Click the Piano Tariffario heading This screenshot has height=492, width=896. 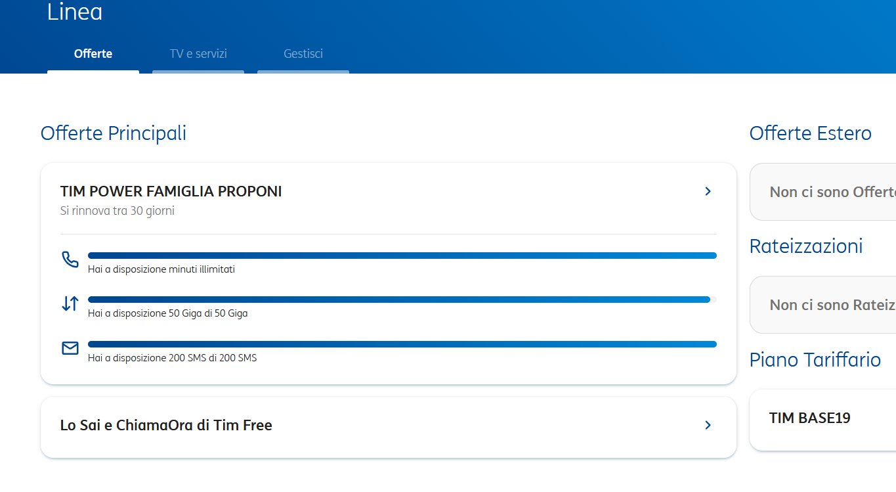point(815,360)
